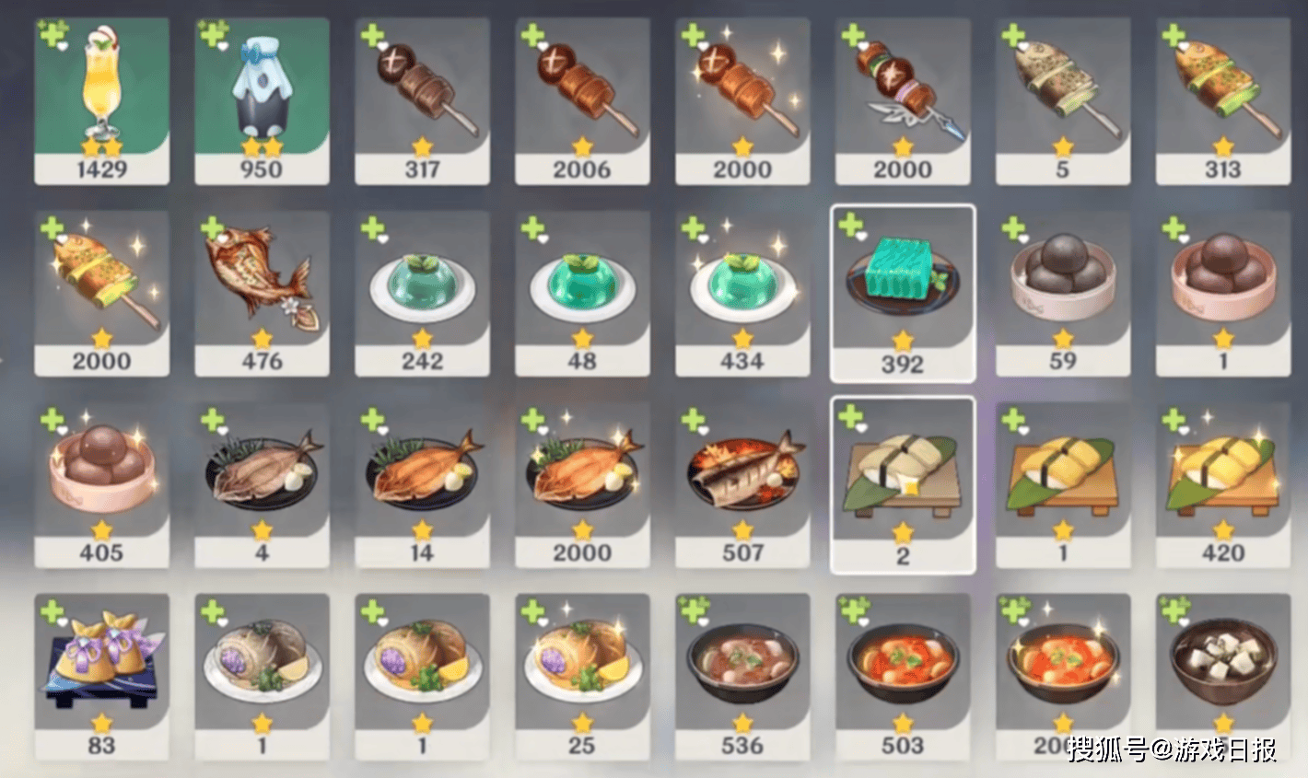Select the yellow drink with count 1429
The height and width of the screenshot is (778, 1308).
click(x=101, y=101)
